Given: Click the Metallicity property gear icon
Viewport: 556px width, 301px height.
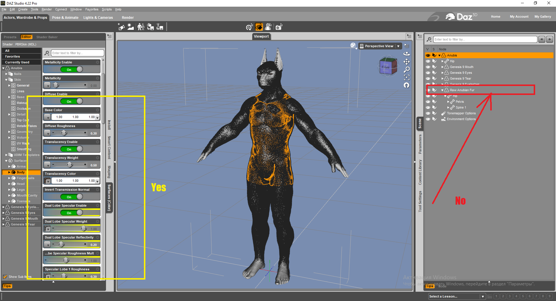Looking at the screenshot, I should pyautogui.click(x=98, y=78).
